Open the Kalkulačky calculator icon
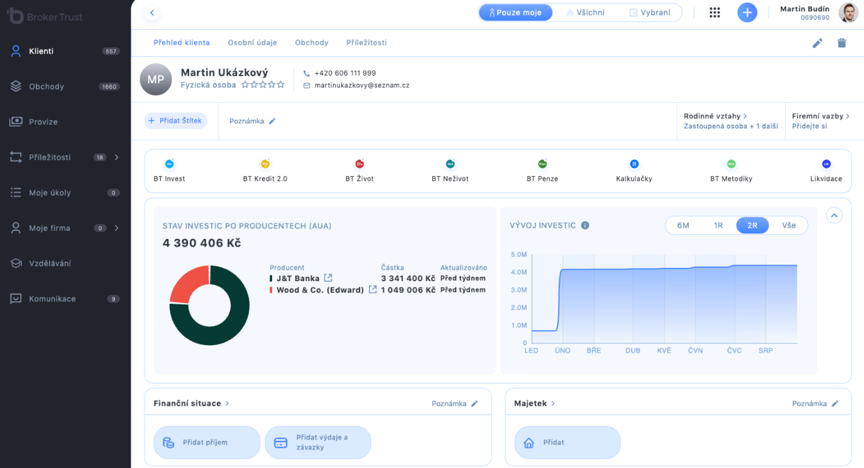 tap(634, 164)
